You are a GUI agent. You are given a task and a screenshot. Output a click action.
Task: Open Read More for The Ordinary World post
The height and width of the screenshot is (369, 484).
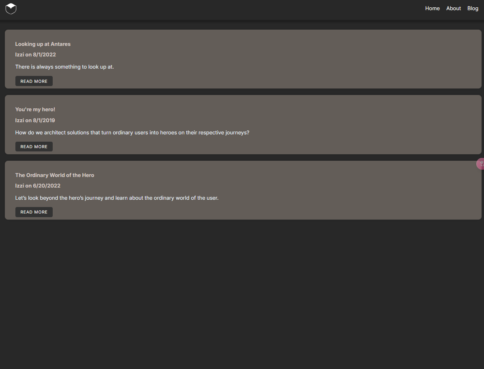click(x=34, y=212)
